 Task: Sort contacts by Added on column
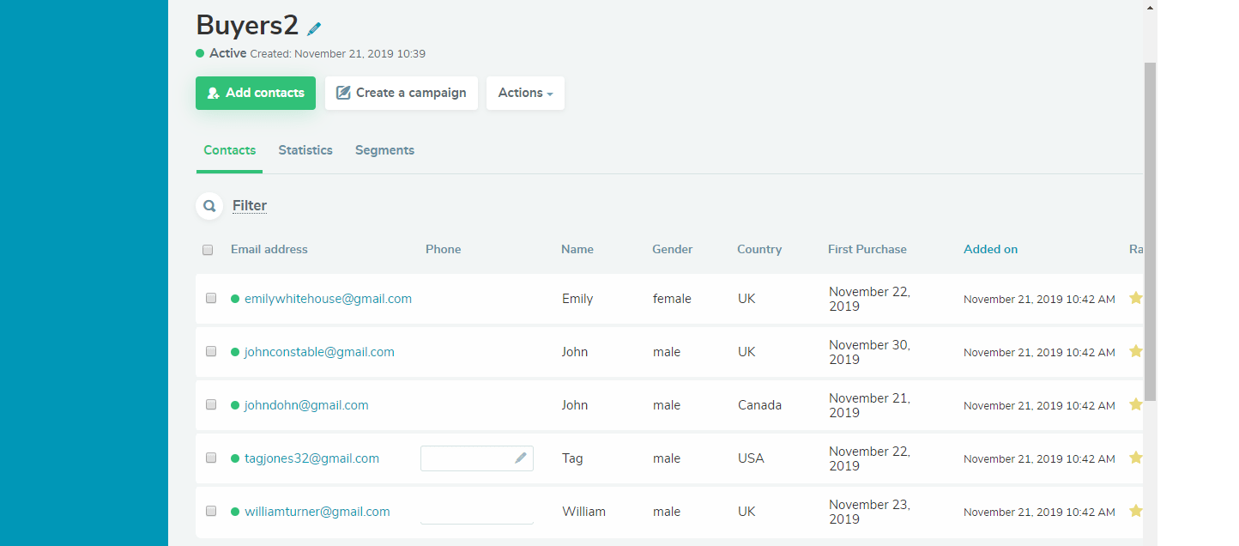(x=990, y=249)
